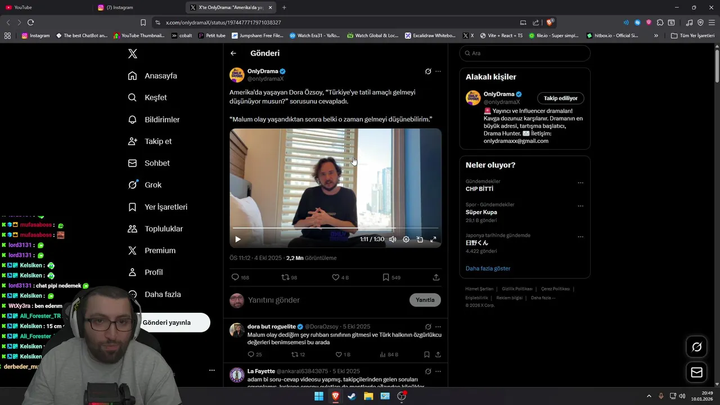Mute the video volume

(393, 239)
